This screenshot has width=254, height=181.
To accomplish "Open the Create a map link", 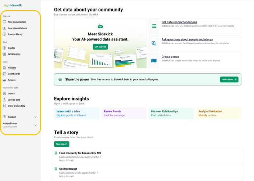I will pos(170,57).
